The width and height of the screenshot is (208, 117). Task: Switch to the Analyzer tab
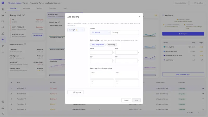click(x=39, y=8)
